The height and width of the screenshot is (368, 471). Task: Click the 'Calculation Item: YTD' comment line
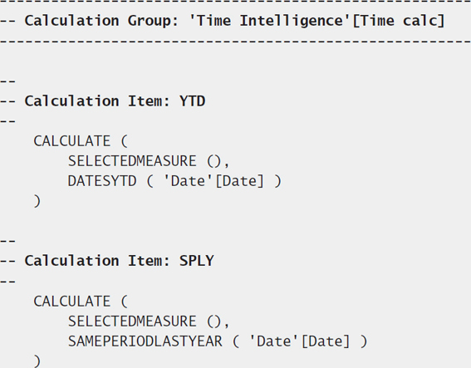[x=103, y=101]
